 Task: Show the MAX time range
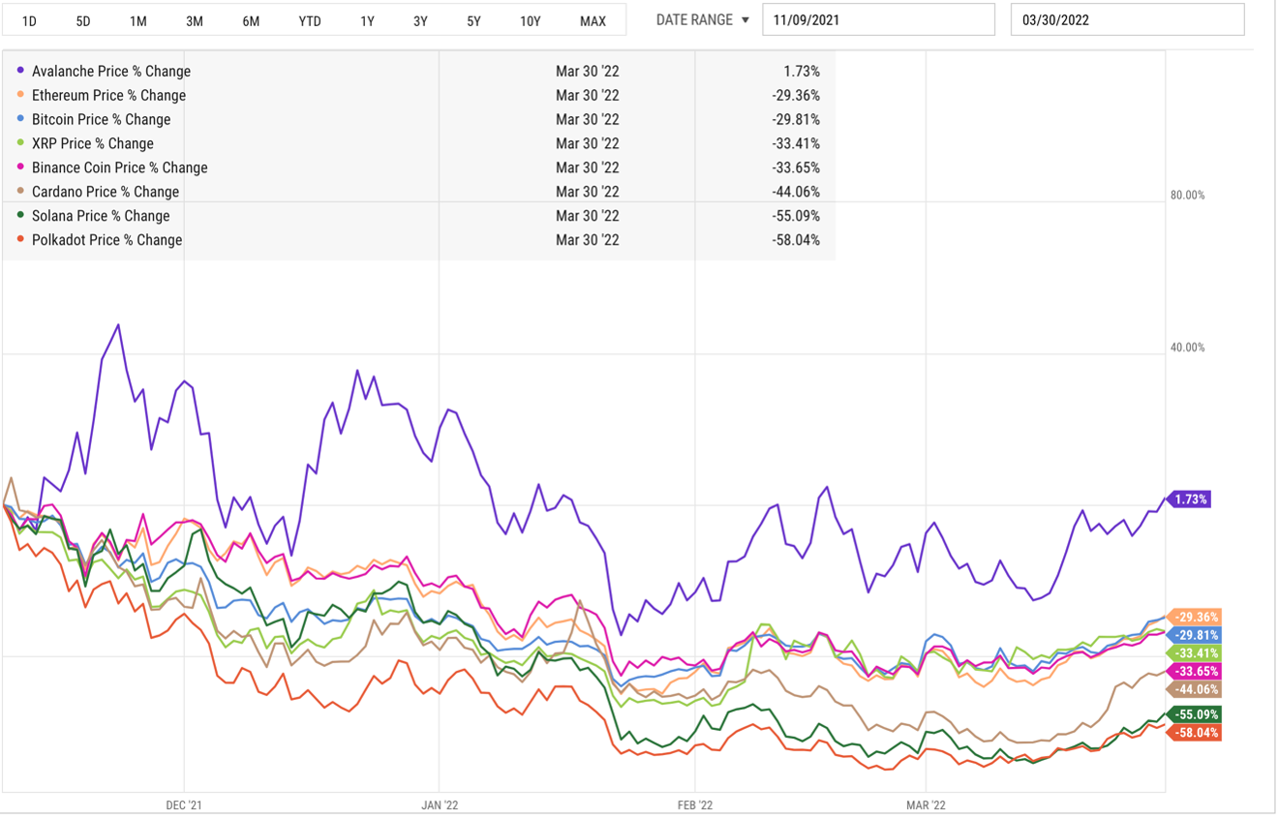click(593, 20)
